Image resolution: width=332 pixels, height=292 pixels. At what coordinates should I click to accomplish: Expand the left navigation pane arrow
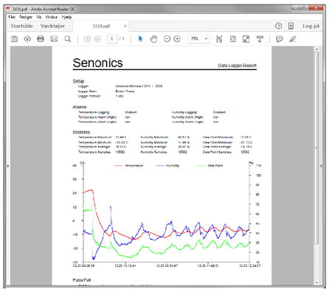point(8,166)
